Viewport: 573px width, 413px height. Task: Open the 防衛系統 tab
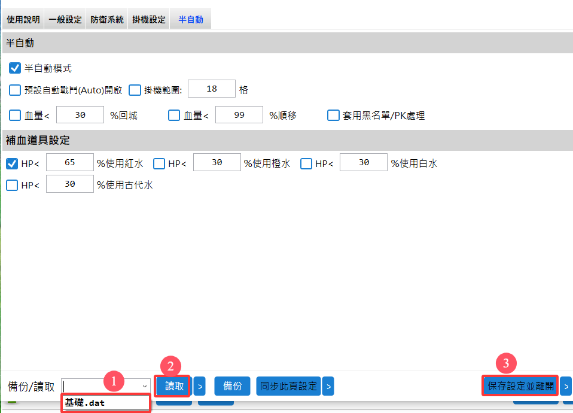(107, 20)
